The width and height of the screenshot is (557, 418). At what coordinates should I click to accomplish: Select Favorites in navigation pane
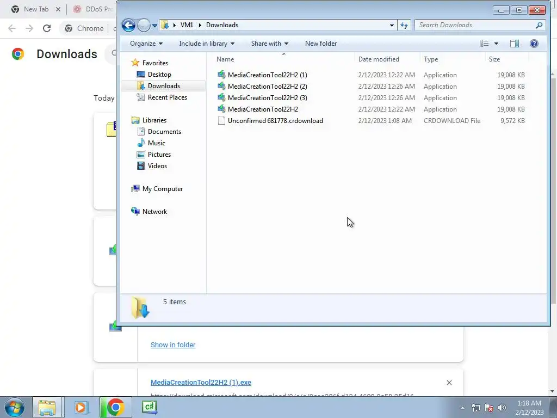(x=155, y=63)
